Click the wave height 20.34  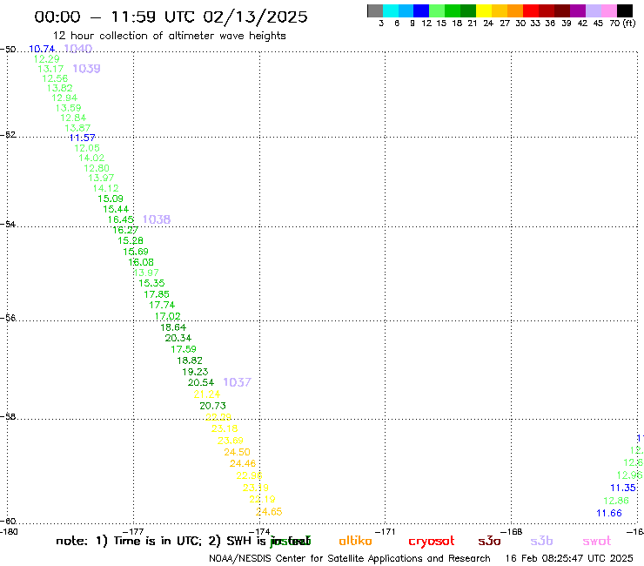[178, 338]
